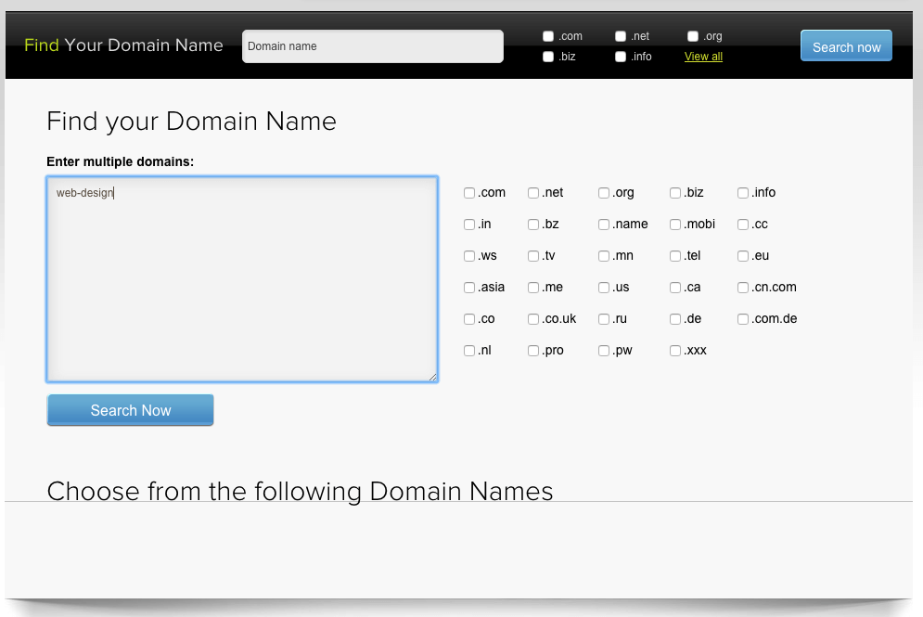Image resolution: width=923 pixels, height=617 pixels.
Task: Enable the .cn.com extension
Action: pos(742,287)
